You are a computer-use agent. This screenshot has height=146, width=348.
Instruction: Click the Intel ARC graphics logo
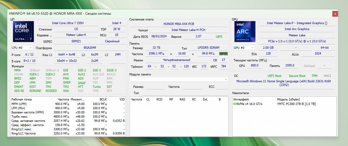coord(245,31)
